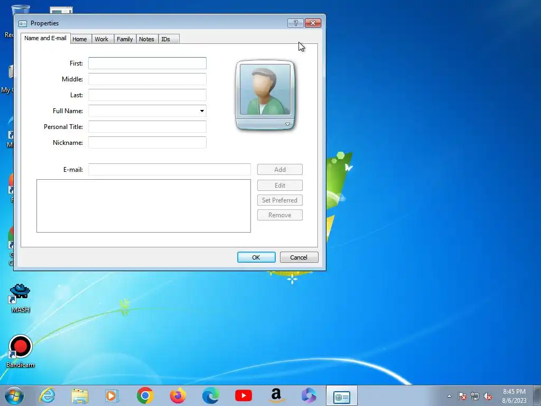Click the Cancel button
This screenshot has width=541, height=406.
(x=299, y=257)
